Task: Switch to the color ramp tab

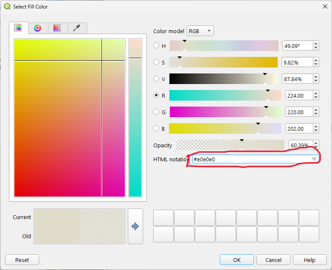Action: [18, 28]
